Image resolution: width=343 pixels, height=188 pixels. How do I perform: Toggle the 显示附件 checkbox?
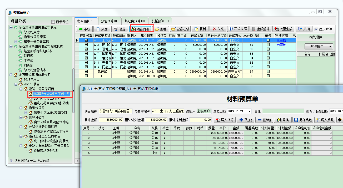coord(316,29)
